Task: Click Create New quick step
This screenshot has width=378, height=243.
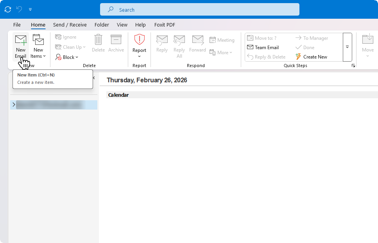Action: [x=311, y=57]
